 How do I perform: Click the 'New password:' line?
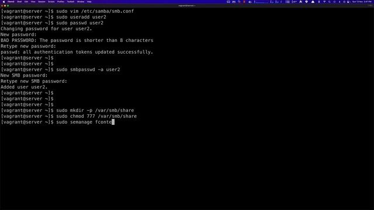coord(19,34)
